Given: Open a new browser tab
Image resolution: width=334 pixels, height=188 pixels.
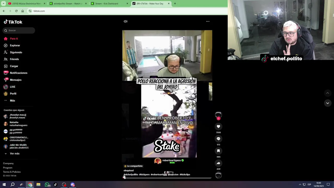Looking at the screenshot, I should 175,4.
